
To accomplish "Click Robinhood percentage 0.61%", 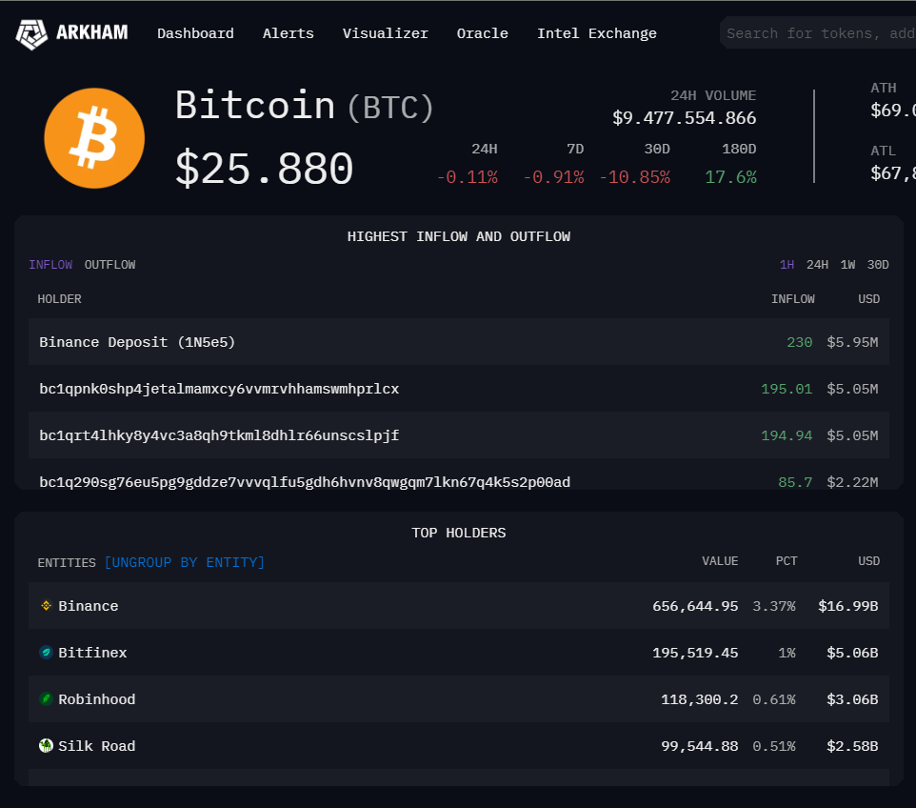I will (x=774, y=699).
